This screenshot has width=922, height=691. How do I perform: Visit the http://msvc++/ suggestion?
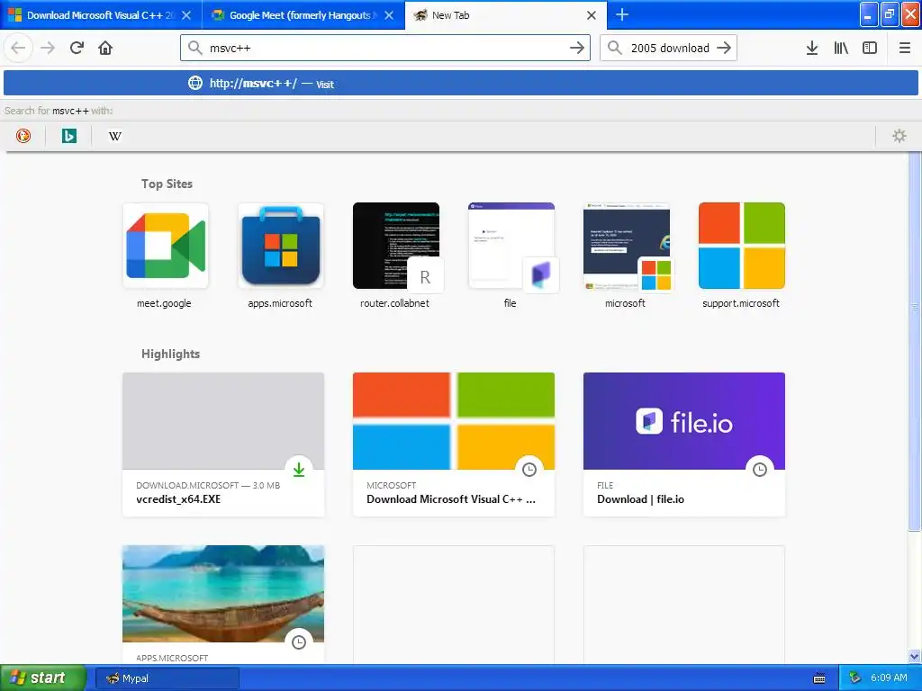[x=461, y=84]
